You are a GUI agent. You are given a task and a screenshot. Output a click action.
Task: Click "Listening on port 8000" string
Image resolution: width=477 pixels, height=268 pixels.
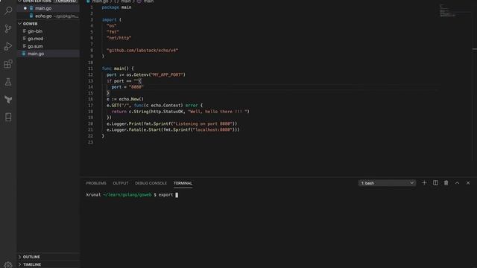(202, 124)
